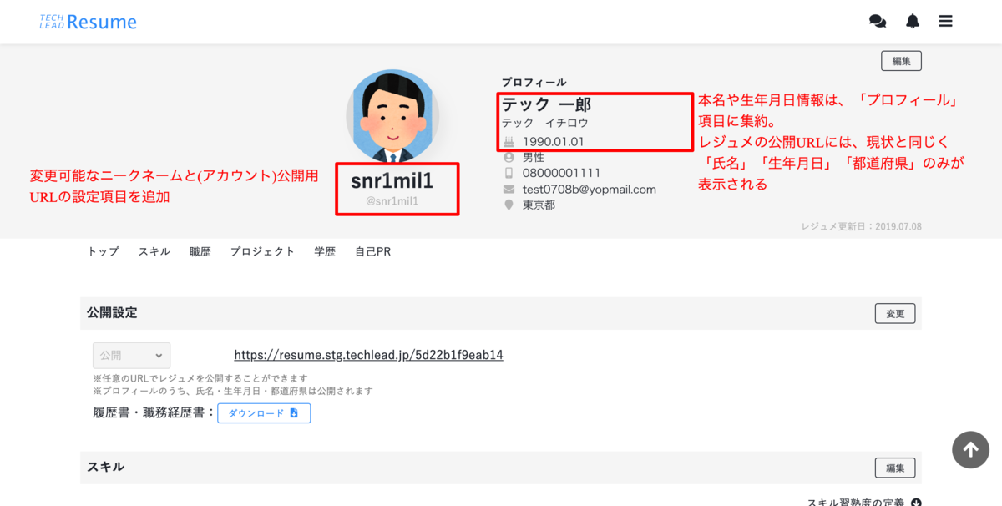This screenshot has height=506, width=1002.
Task: Go to the トップ tab
Action: (x=103, y=251)
